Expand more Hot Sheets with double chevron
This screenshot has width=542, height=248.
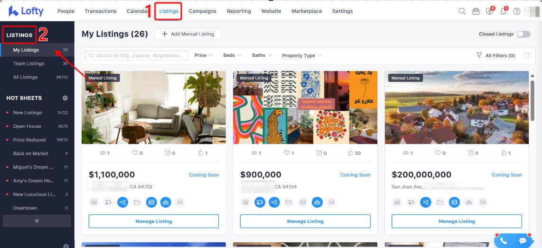coord(37,221)
